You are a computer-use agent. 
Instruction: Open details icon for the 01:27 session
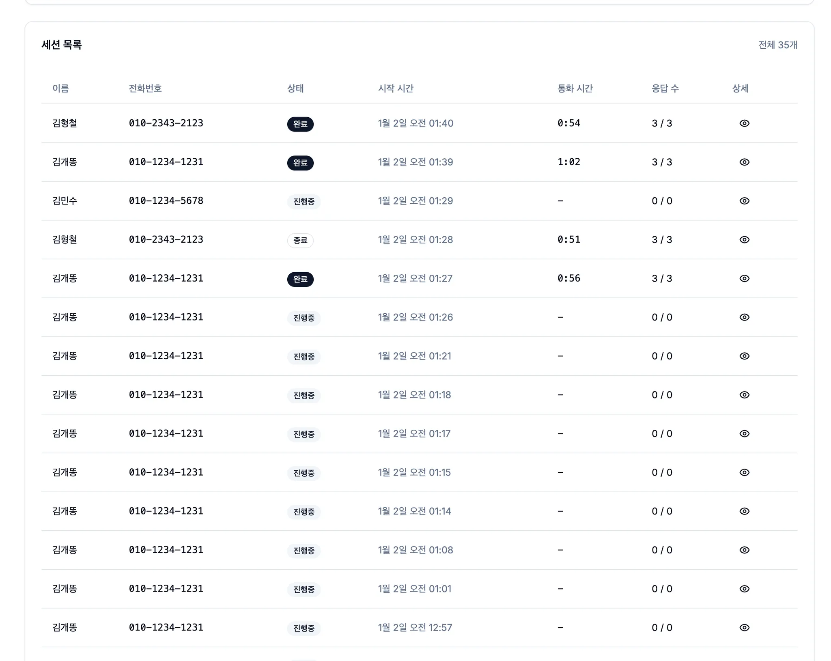pos(744,278)
